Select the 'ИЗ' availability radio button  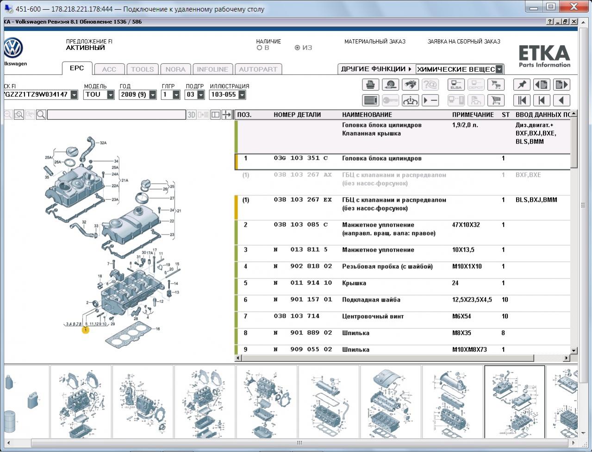click(297, 48)
